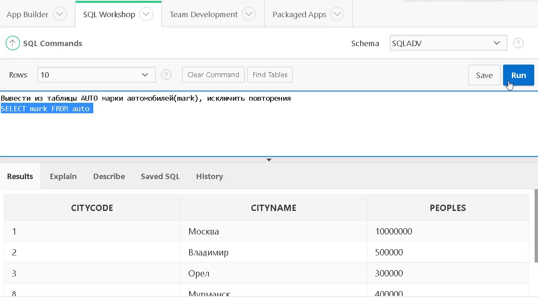Image resolution: width=538 pixels, height=302 pixels.
Task: Select the 300000 peoples cell
Action: [x=448, y=273]
